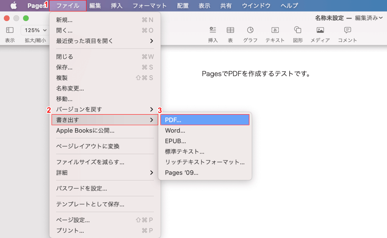Choose 名称変更... from the File menu
The height and width of the screenshot is (238, 387).
[x=105, y=88]
